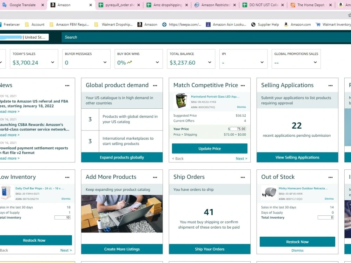Click Restock Now in Out of Stock card
The height and width of the screenshot is (263, 351).
[x=297, y=242]
